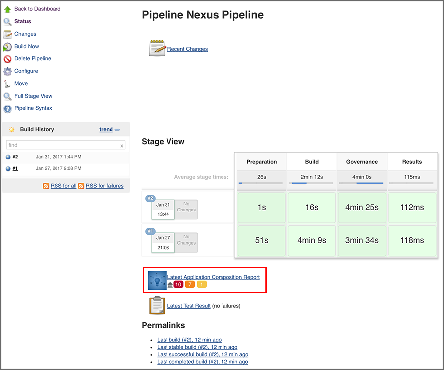Click the Changes notepad icon in sidebar
The width and height of the screenshot is (444, 370).
point(7,34)
